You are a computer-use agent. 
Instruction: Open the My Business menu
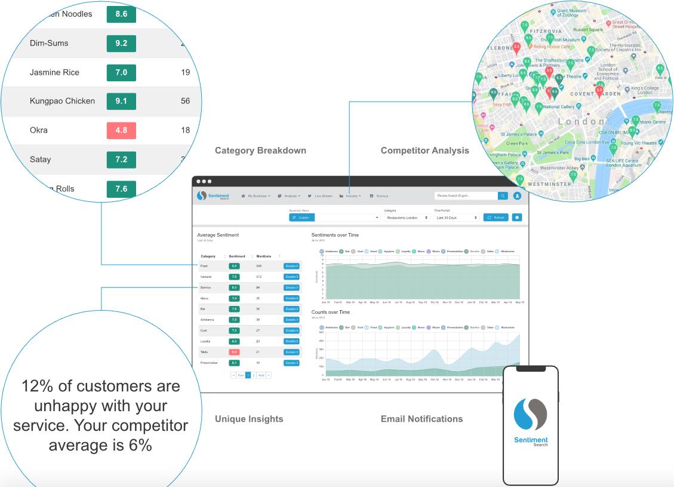click(x=256, y=196)
